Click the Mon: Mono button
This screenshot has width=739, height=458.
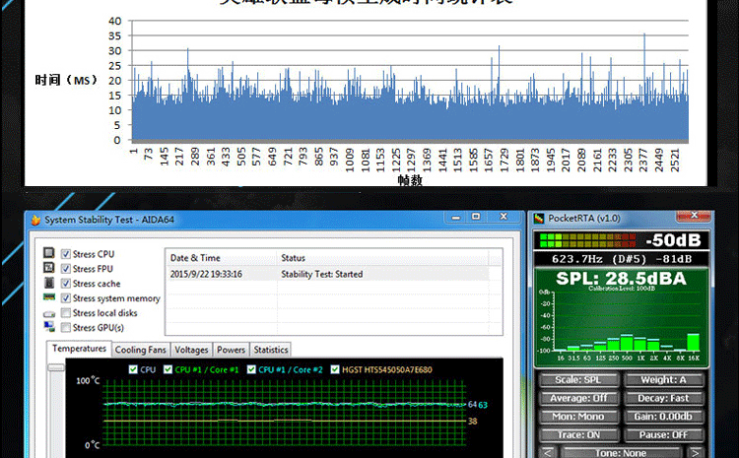pyautogui.click(x=578, y=417)
